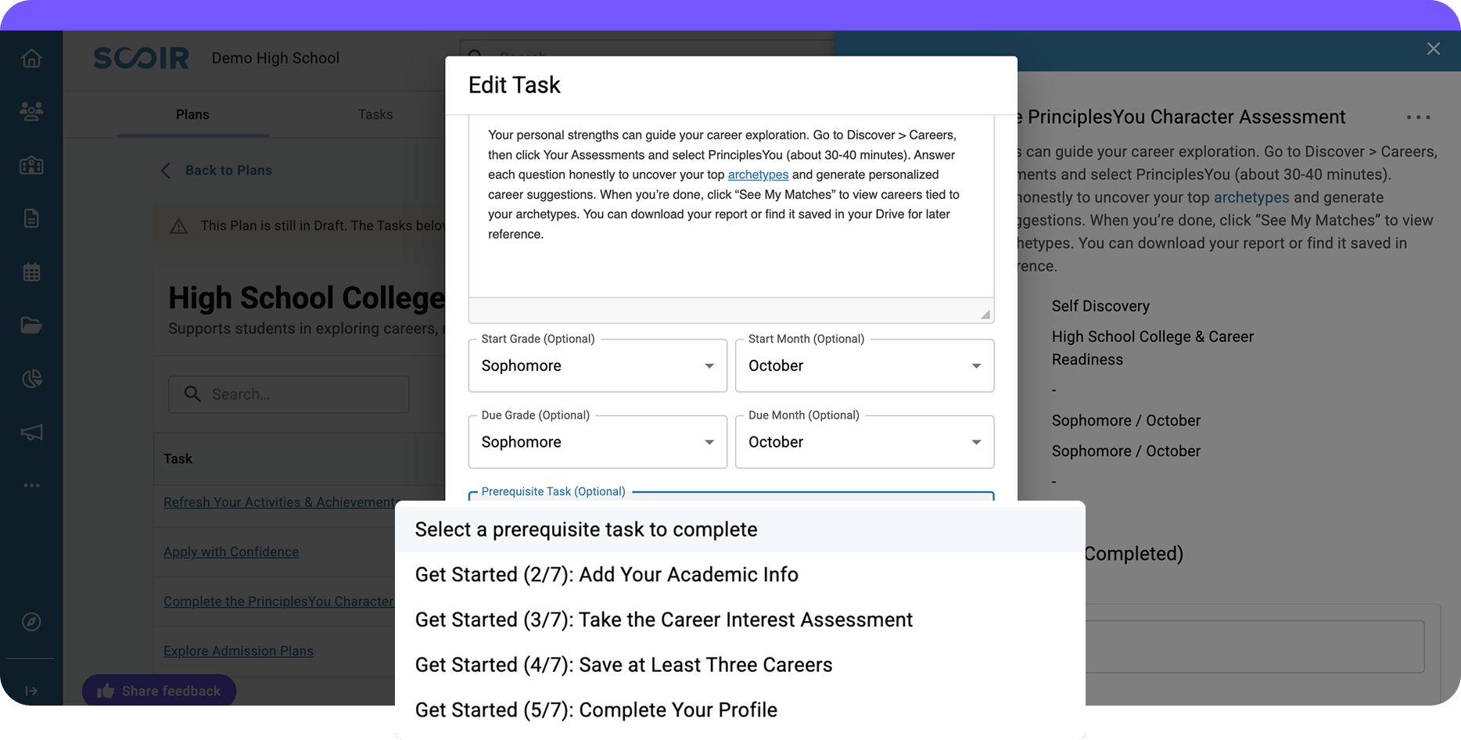Switch to the Tasks tab

(x=375, y=114)
